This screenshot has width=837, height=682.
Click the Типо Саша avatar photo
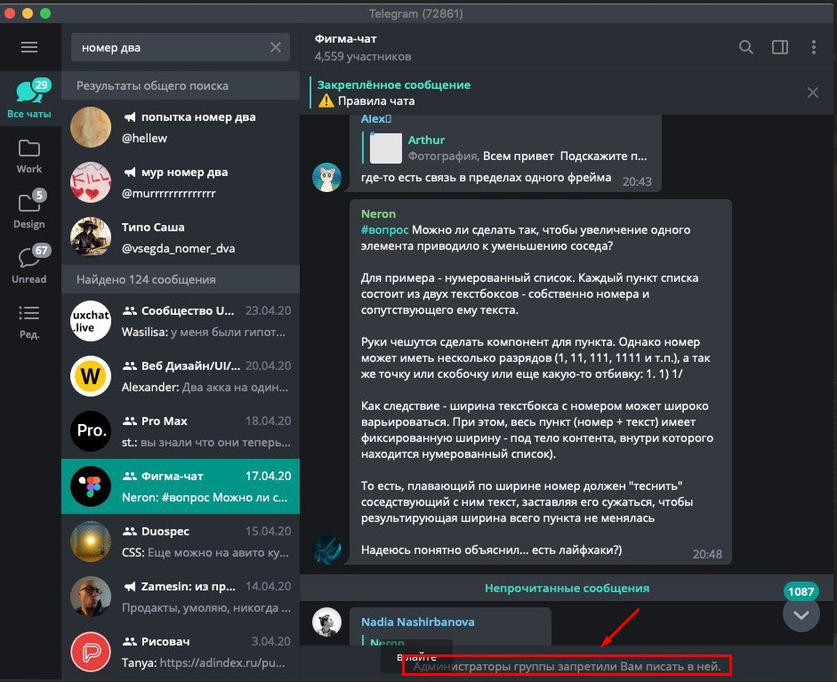[x=91, y=237]
